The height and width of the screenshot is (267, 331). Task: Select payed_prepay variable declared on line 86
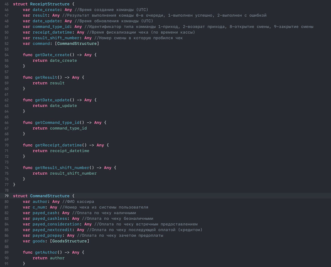pyautogui.click(x=47, y=235)
